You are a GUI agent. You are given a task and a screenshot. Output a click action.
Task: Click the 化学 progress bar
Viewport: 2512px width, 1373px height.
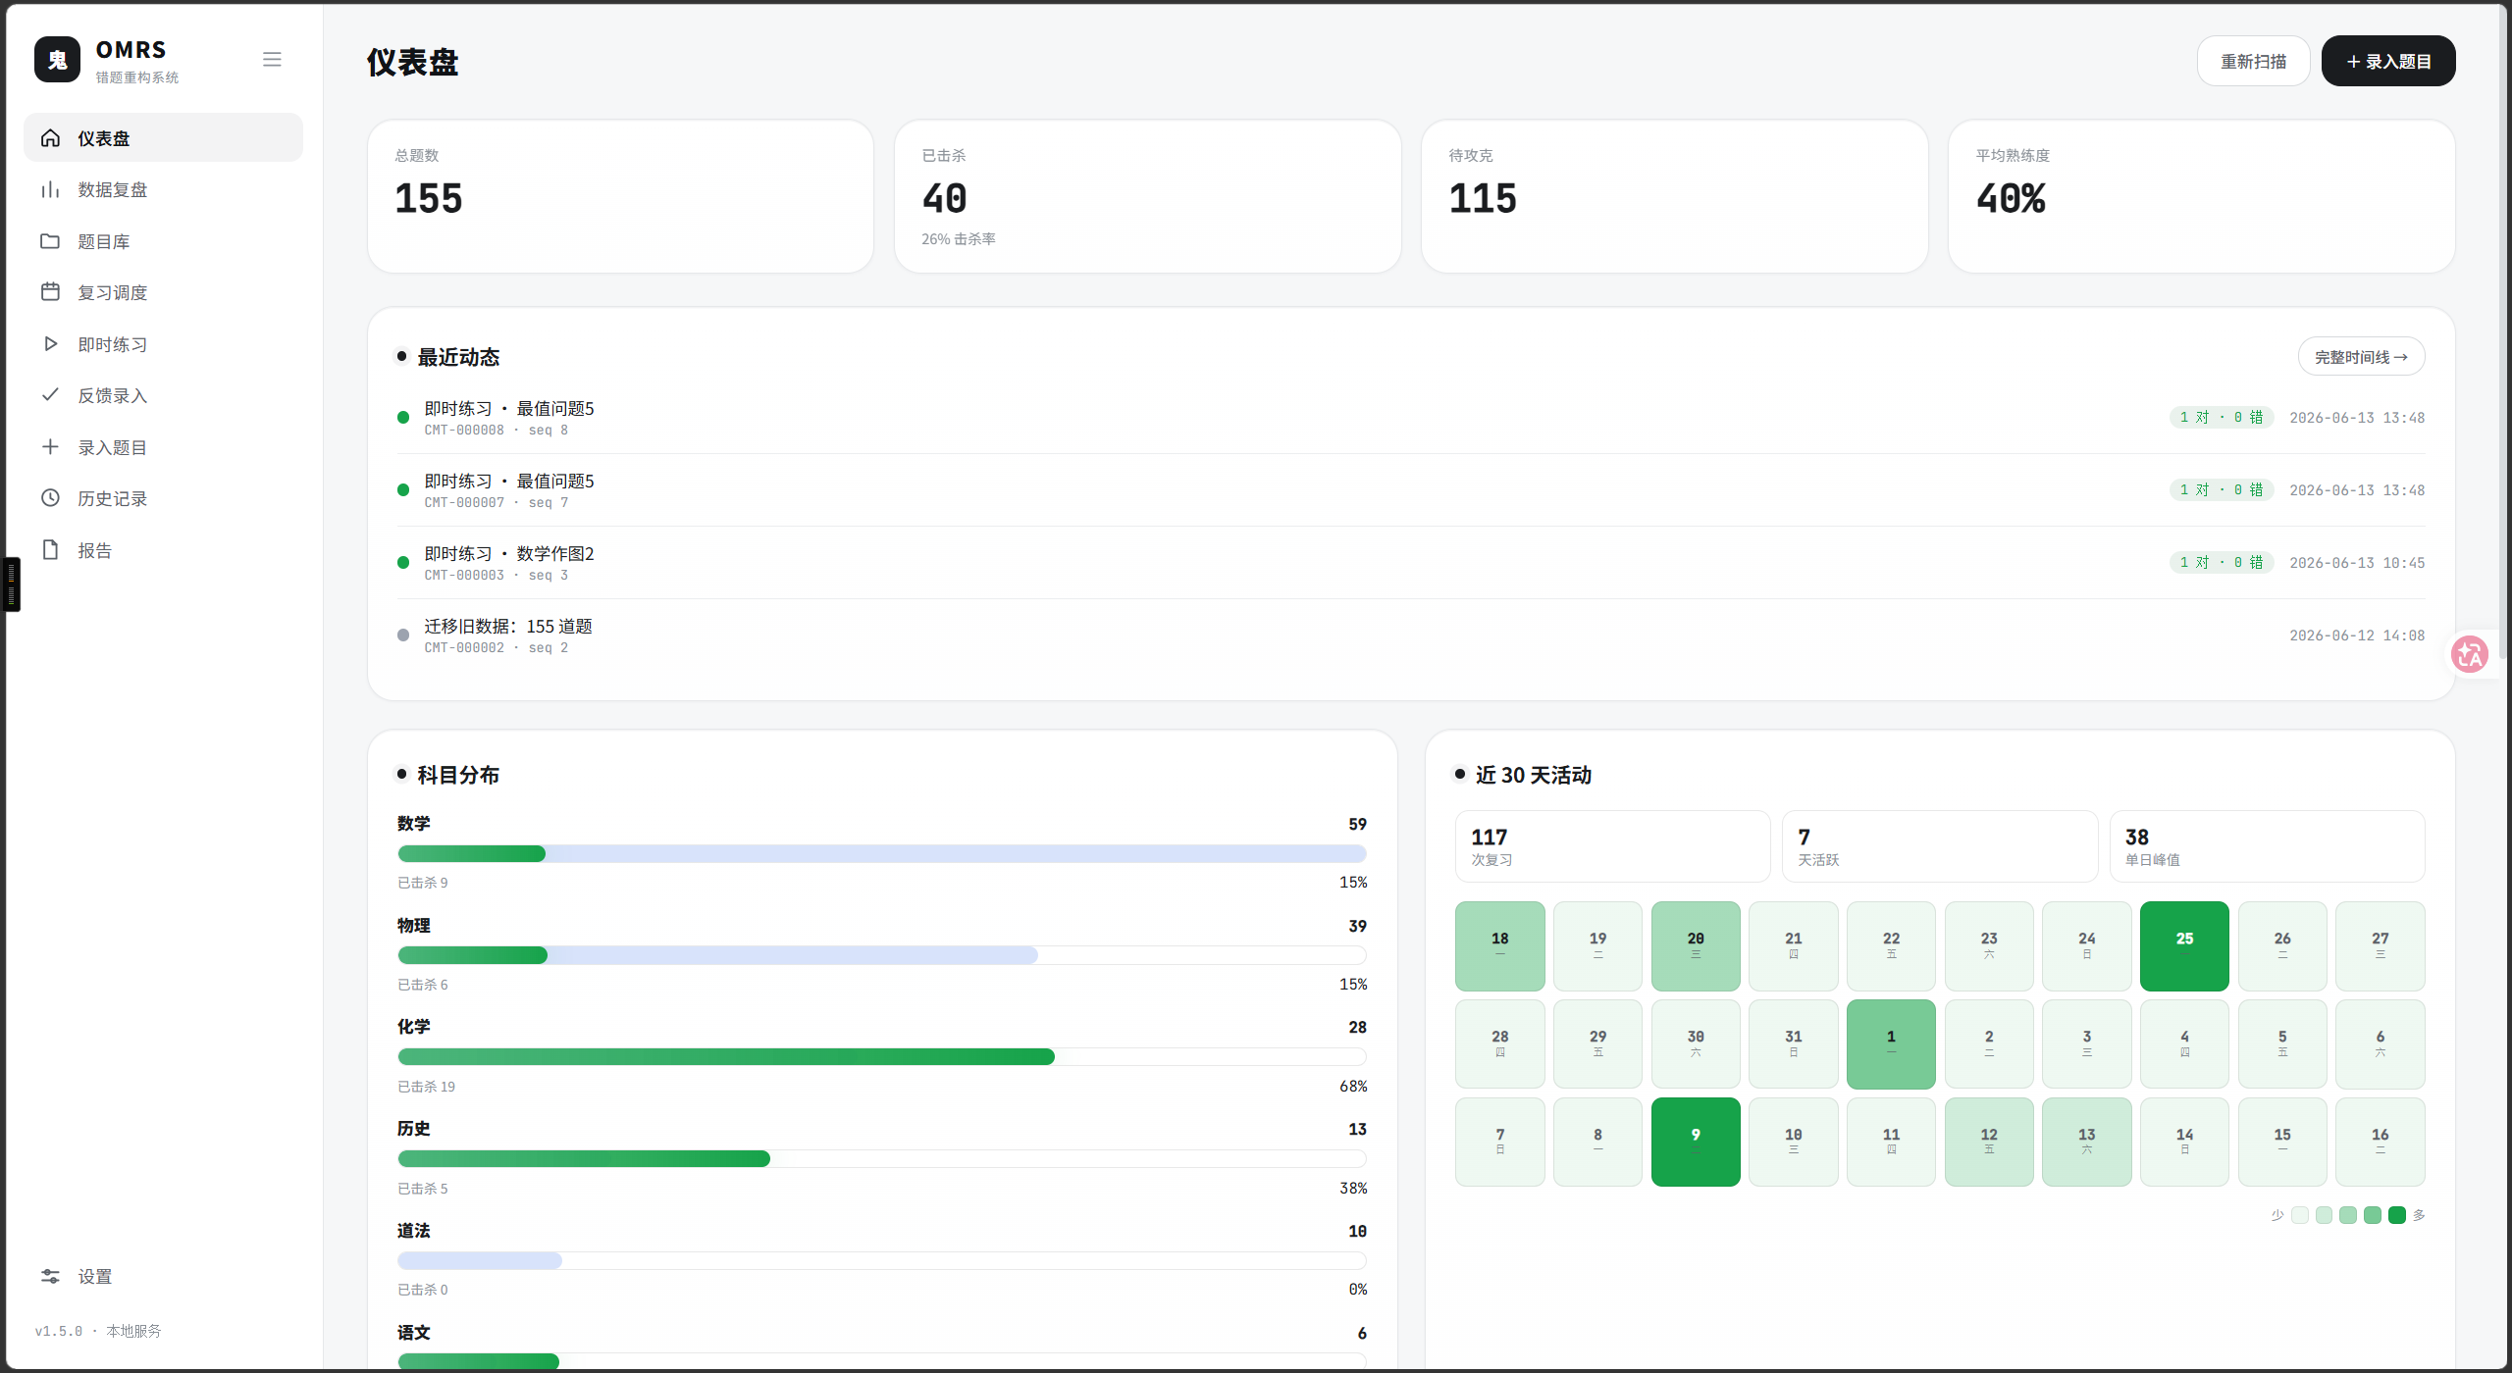point(882,1056)
